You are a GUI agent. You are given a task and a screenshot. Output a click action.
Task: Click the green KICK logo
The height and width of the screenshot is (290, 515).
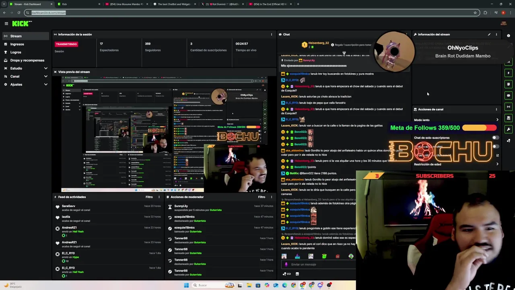[21, 24]
